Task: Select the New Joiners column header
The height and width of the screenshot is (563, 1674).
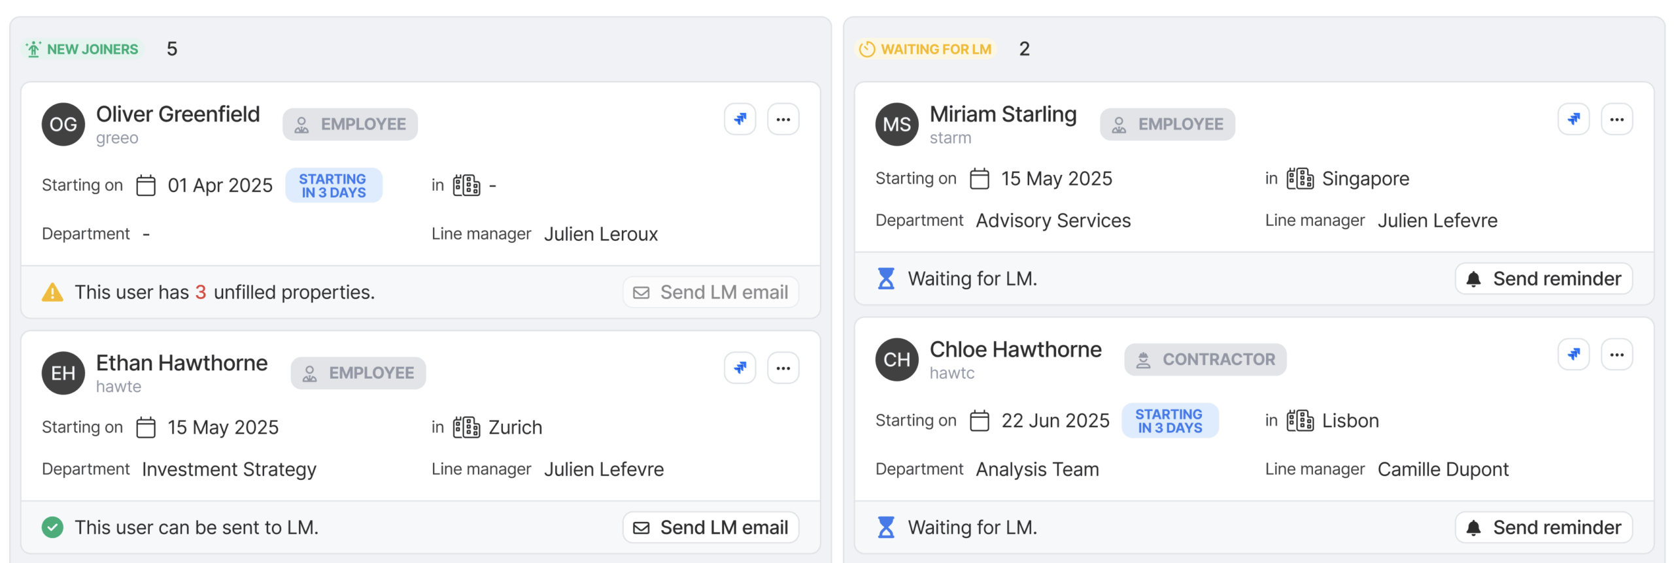Action: [82, 49]
